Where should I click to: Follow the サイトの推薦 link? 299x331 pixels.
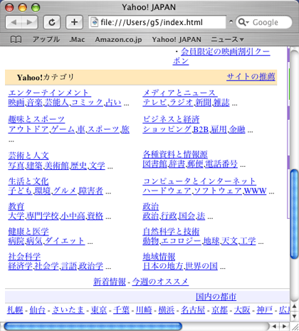[251, 76]
